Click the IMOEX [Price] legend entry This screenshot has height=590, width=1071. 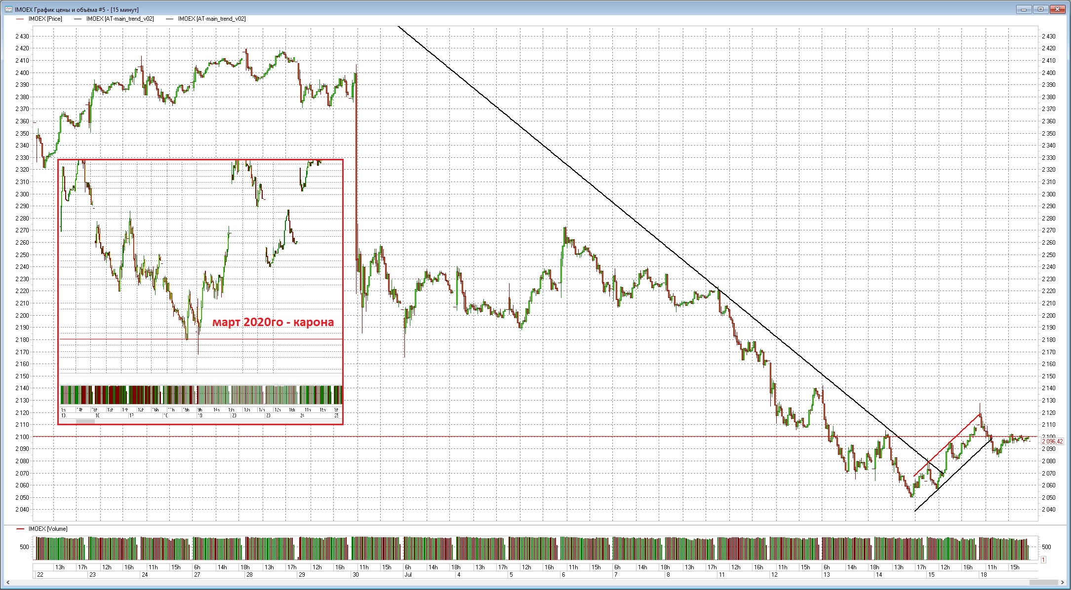[x=45, y=19]
